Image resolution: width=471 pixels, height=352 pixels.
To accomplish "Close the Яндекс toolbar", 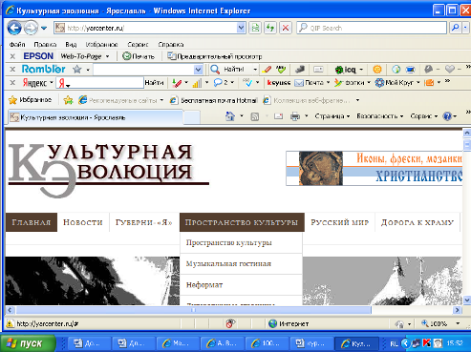I will pos(12,83).
